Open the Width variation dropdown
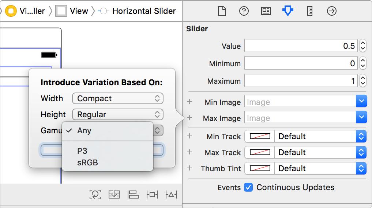 118,98
